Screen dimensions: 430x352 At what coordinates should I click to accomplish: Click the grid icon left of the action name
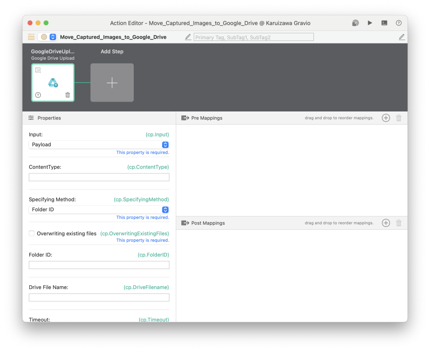pyautogui.click(x=31, y=37)
